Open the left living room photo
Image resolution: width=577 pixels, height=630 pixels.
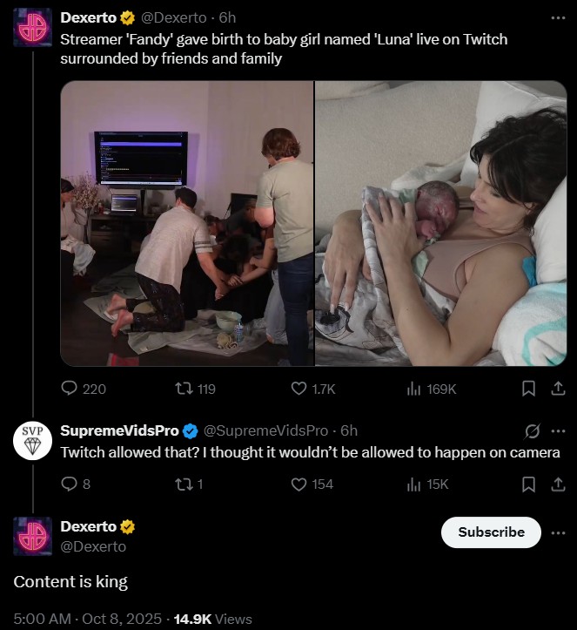point(186,223)
